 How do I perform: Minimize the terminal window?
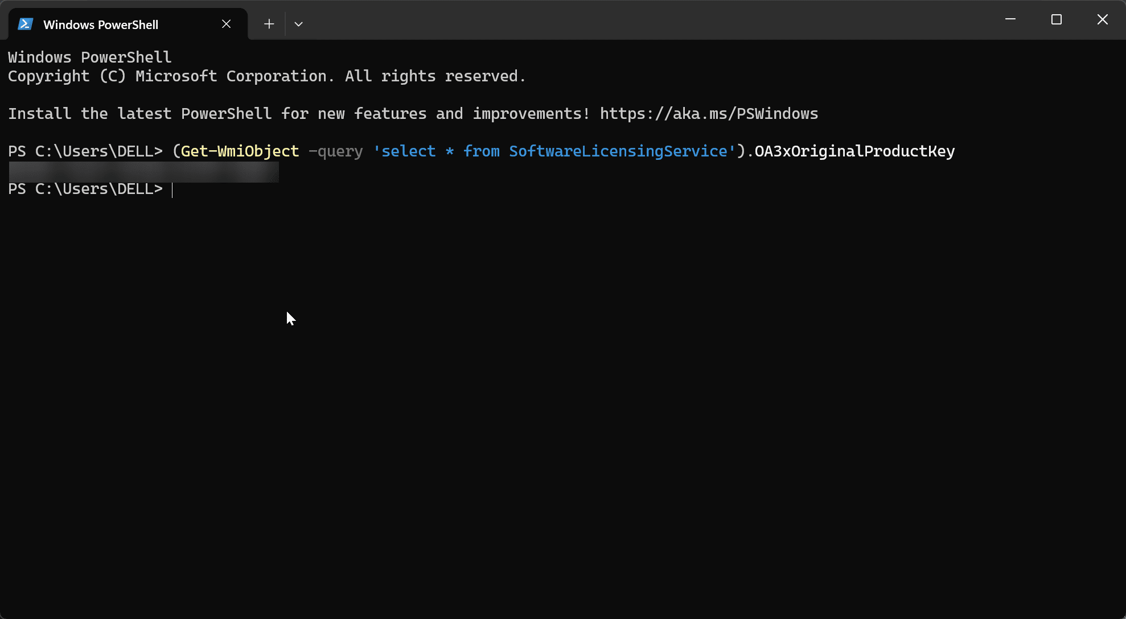(1010, 19)
